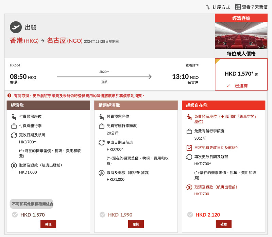This screenshot has width=272, height=237.
Task: Click refund dollar icon in 經濟飛 column
Action: point(14,165)
